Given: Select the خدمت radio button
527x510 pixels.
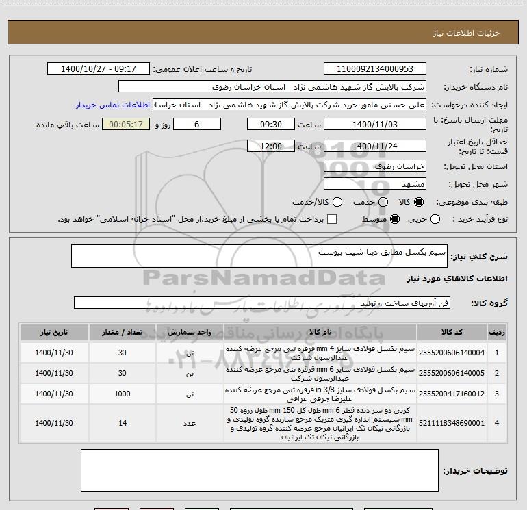Looking at the screenshot, I should point(383,202).
